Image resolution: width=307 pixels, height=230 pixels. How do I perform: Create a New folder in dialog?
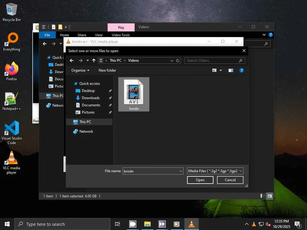click(x=107, y=70)
